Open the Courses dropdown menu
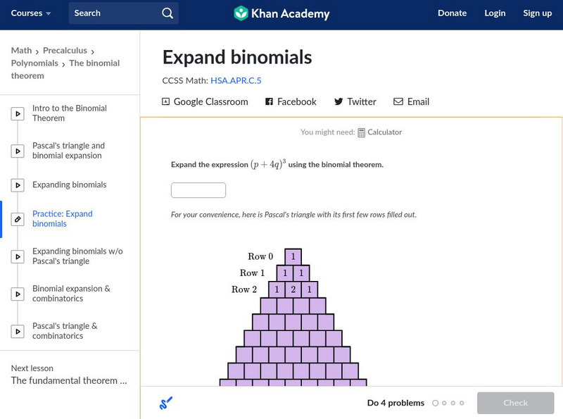 (x=31, y=13)
